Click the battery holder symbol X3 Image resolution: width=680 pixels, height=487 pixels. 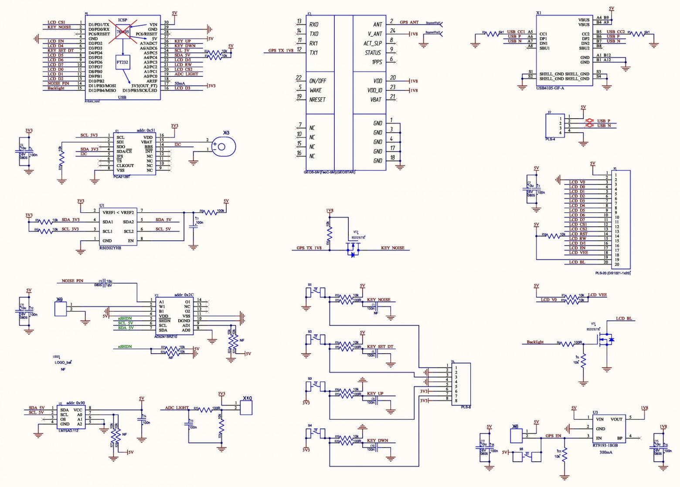pos(223,146)
